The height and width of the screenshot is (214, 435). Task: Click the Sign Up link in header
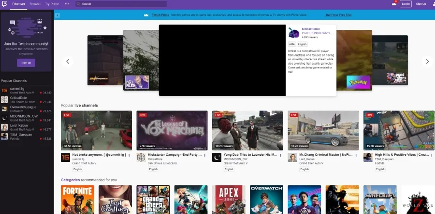[x=421, y=4]
